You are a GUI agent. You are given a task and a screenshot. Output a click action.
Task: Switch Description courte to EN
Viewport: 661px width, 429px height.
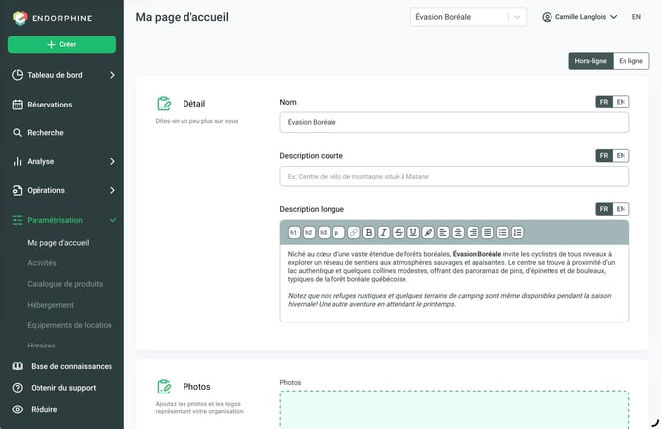(621, 156)
